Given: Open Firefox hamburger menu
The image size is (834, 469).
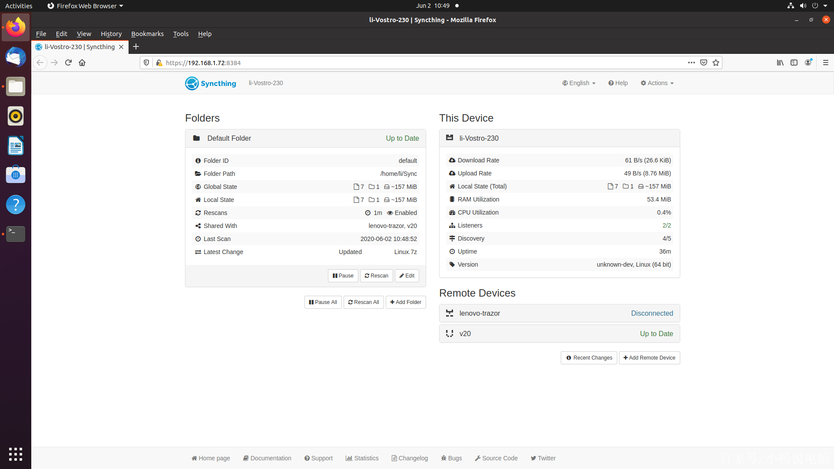Looking at the screenshot, I should coord(826,63).
